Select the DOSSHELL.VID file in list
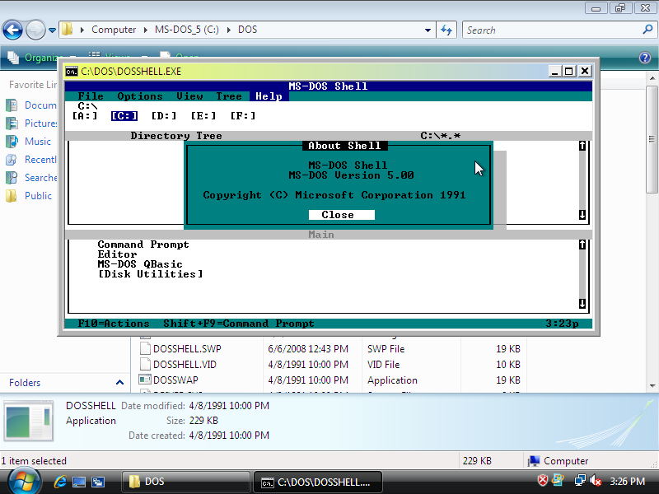 (186, 364)
